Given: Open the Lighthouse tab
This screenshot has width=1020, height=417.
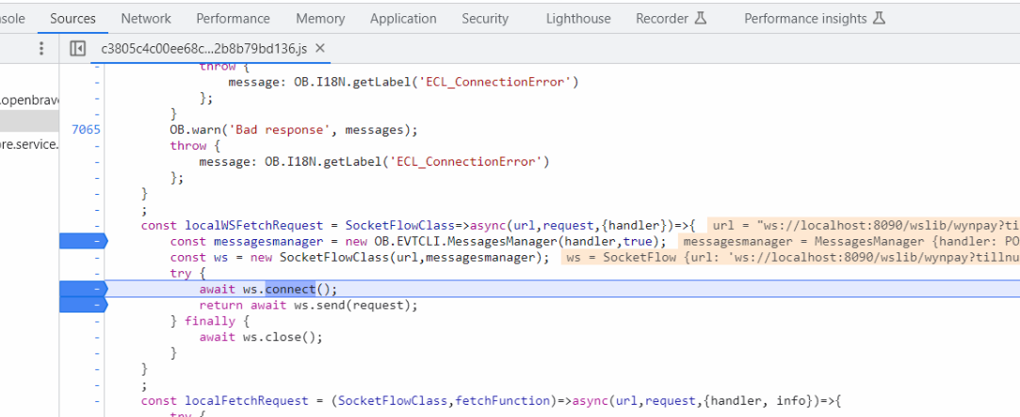Looking at the screenshot, I should (x=578, y=18).
